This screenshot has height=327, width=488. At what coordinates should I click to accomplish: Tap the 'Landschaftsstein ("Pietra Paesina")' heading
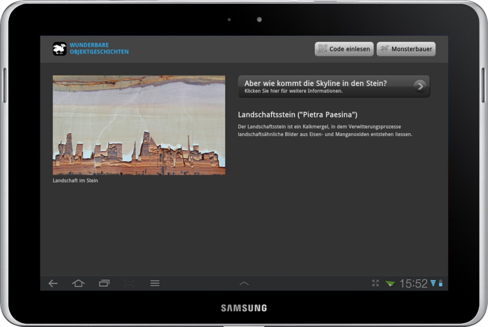[x=298, y=114]
